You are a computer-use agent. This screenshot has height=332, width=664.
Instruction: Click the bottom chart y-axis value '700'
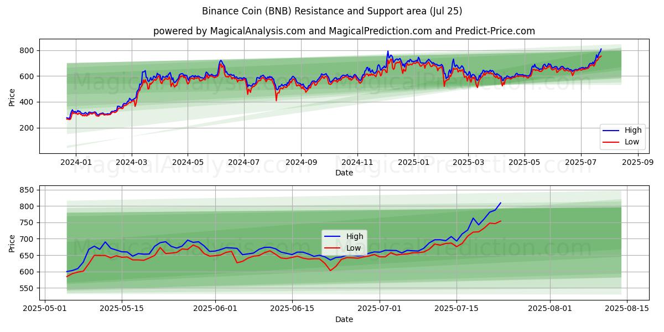(28, 239)
